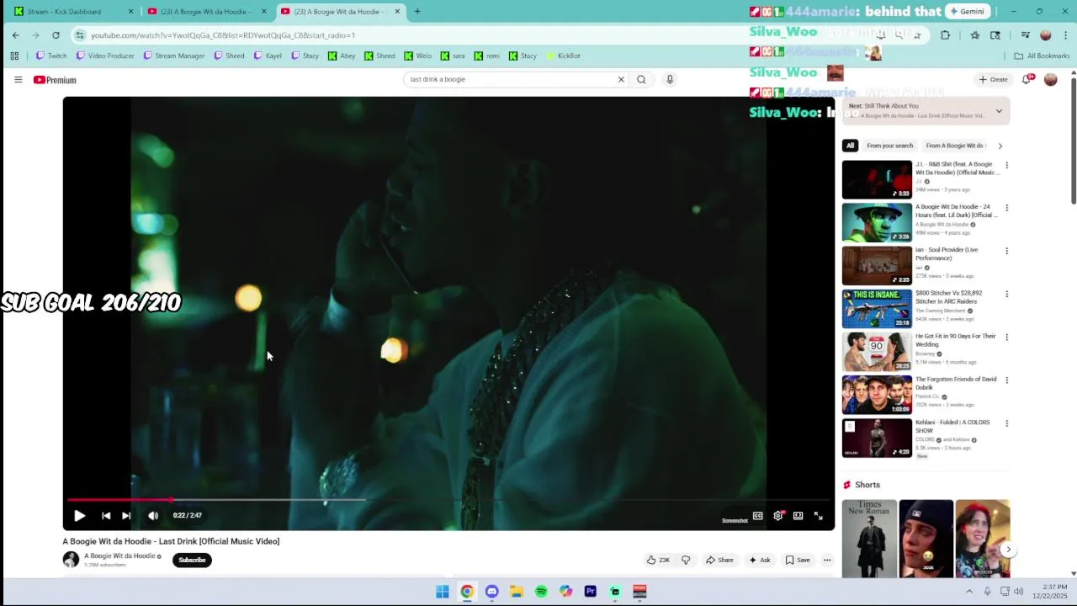Open the Ask AI button

click(759, 560)
